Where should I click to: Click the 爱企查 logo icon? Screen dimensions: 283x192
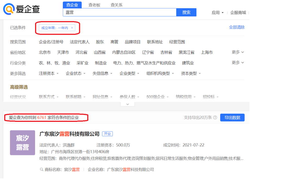pyautogui.click(x=9, y=9)
